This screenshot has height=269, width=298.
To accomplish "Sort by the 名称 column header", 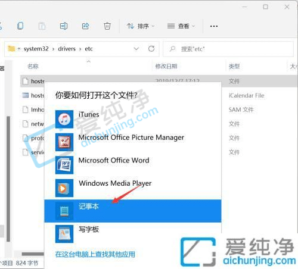I will tap(33, 66).
